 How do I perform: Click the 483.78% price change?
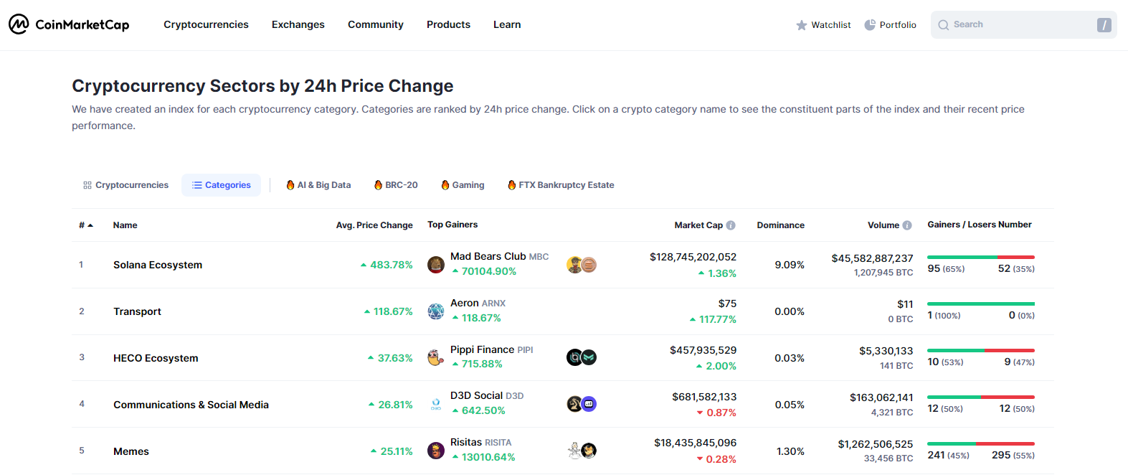pyautogui.click(x=387, y=265)
